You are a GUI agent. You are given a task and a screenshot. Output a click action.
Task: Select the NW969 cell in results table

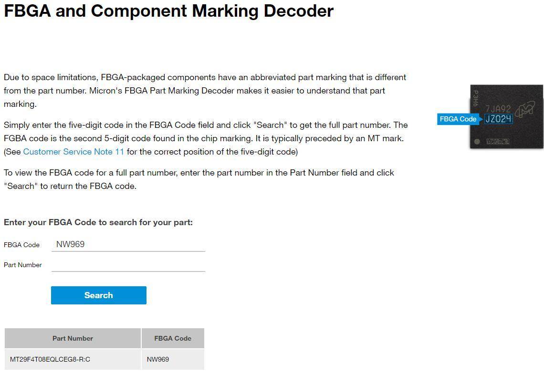click(x=158, y=359)
